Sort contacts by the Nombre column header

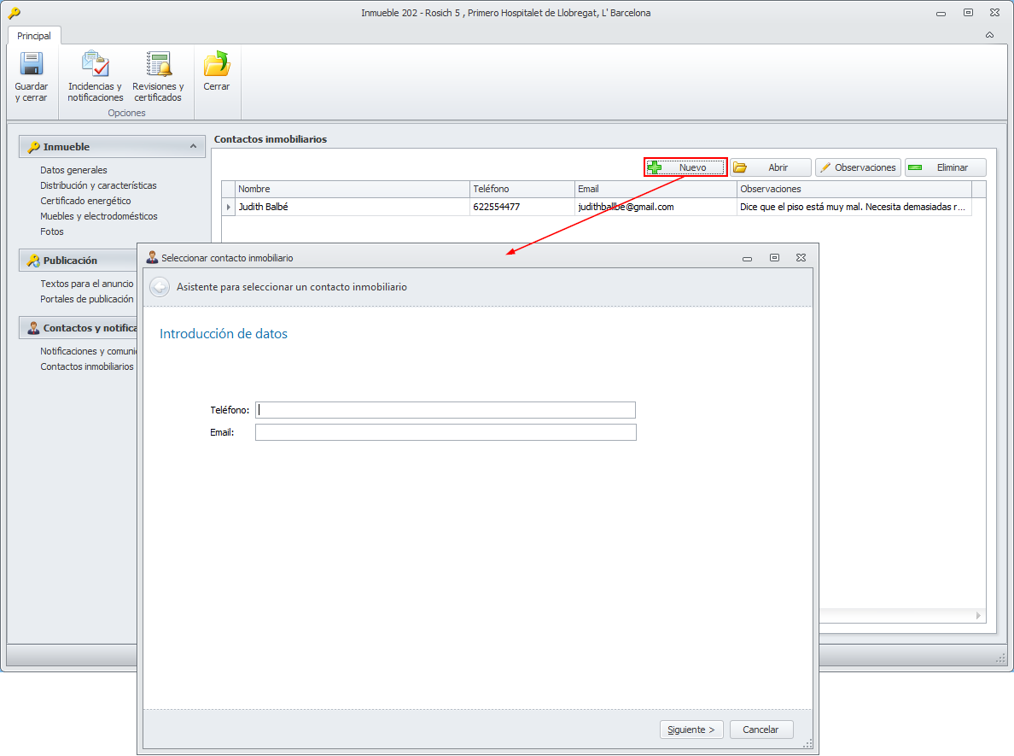(x=352, y=189)
